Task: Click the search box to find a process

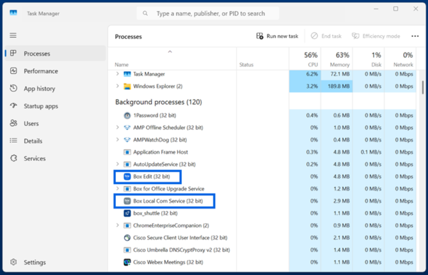Action: click(208, 13)
